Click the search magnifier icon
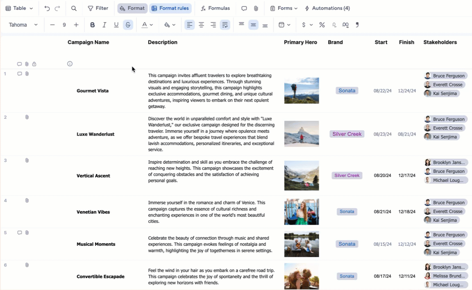This screenshot has height=290, width=472. 74,8
